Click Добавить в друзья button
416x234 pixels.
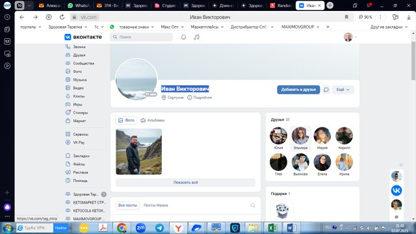click(298, 90)
